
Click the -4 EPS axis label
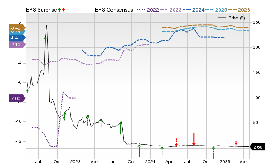pos(20,63)
